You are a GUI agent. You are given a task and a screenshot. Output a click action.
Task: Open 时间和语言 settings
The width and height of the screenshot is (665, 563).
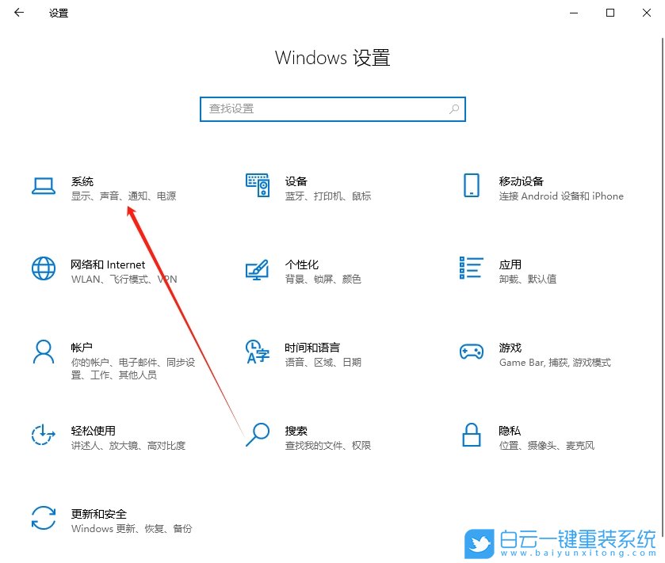click(x=313, y=348)
